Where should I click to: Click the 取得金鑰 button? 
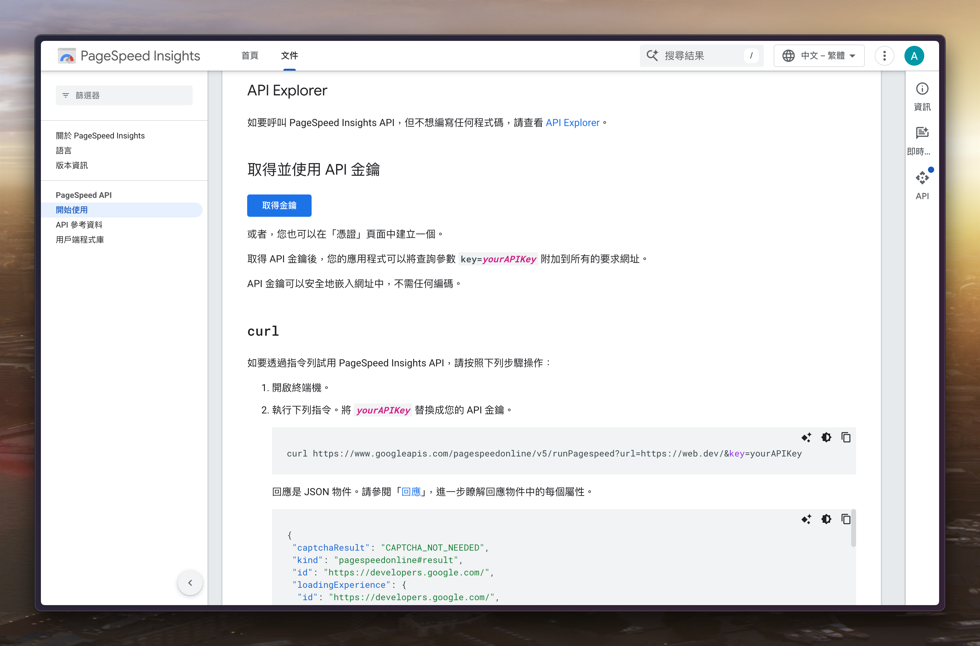pyautogui.click(x=279, y=205)
